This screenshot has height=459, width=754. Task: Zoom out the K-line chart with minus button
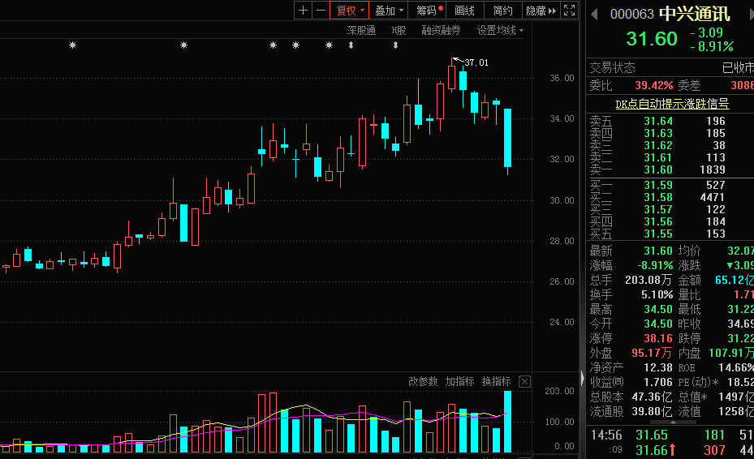[321, 11]
